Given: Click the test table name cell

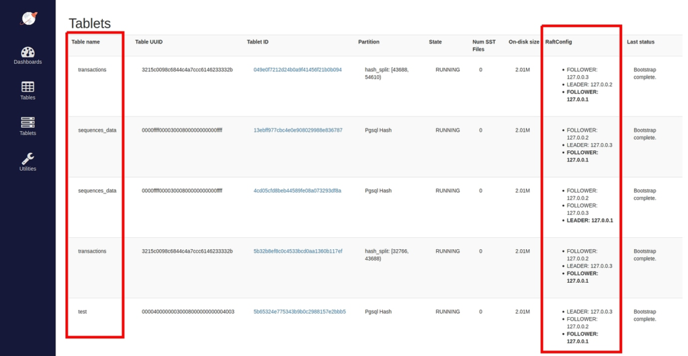Looking at the screenshot, I should 83,312.
